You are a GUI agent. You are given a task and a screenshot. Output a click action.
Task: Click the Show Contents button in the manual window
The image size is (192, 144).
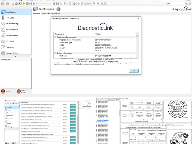(111, 100)
